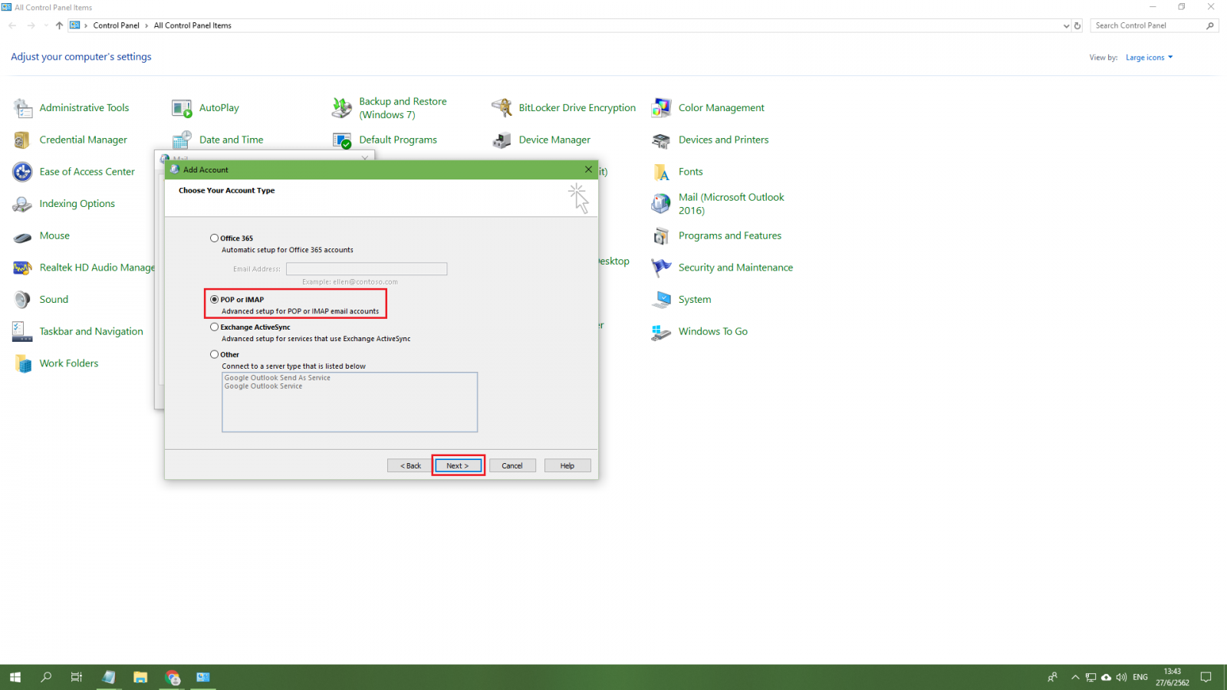This screenshot has height=690, width=1227.
Task: Open Devices and Printers icon
Action: pyautogui.click(x=661, y=140)
